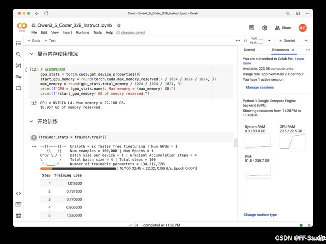Screen dimensions: 326x244
Task: Click the notebook title Qwen2_5_Coder_32B_Instruct.ipynb
Action: pyautogui.click(x=74, y=25)
